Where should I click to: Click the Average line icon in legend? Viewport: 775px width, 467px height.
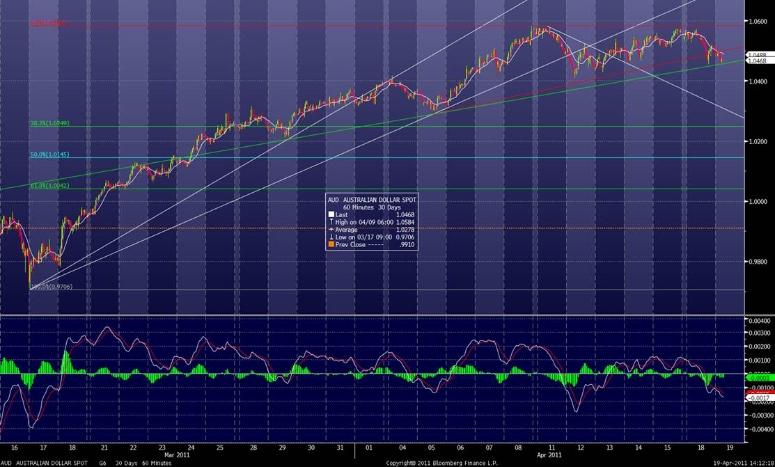coord(331,230)
